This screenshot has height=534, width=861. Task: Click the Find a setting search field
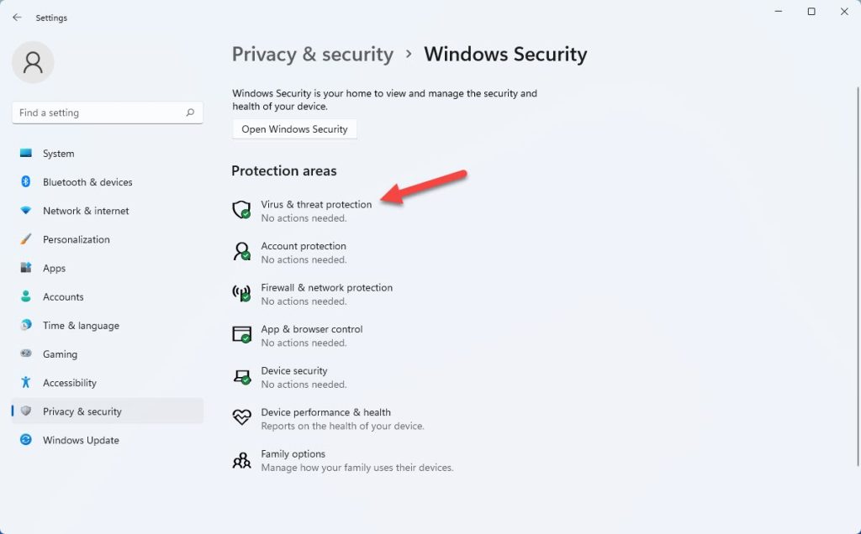click(x=108, y=113)
